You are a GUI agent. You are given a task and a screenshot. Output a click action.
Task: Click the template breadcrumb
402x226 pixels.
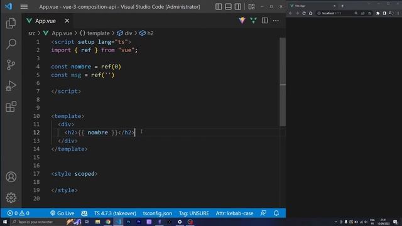point(98,33)
